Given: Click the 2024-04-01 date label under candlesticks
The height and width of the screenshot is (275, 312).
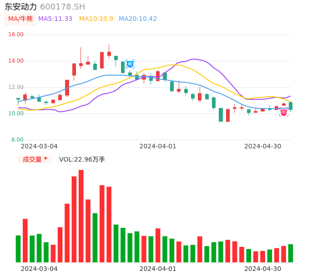Looking at the screenshot, I should (x=157, y=146).
